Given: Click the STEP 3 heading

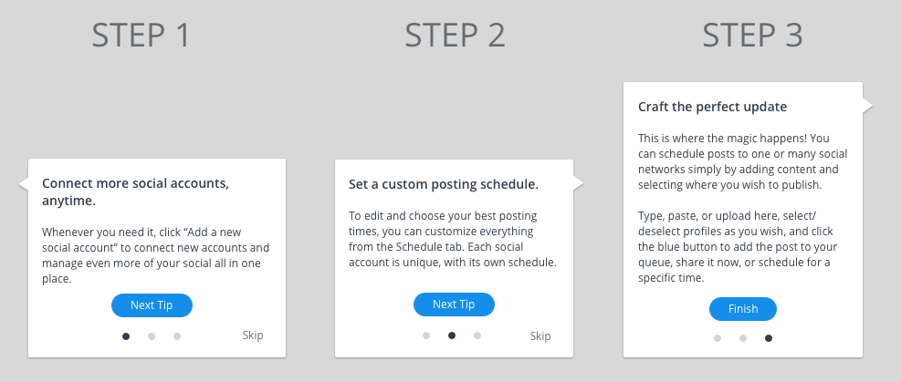Looking at the screenshot, I should (x=752, y=36).
